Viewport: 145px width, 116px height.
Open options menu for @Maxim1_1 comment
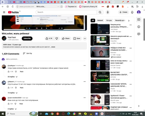tap(85, 81)
